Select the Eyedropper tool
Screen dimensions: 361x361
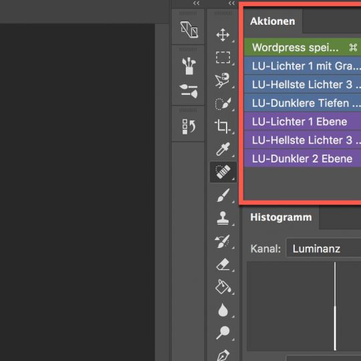[223, 149]
